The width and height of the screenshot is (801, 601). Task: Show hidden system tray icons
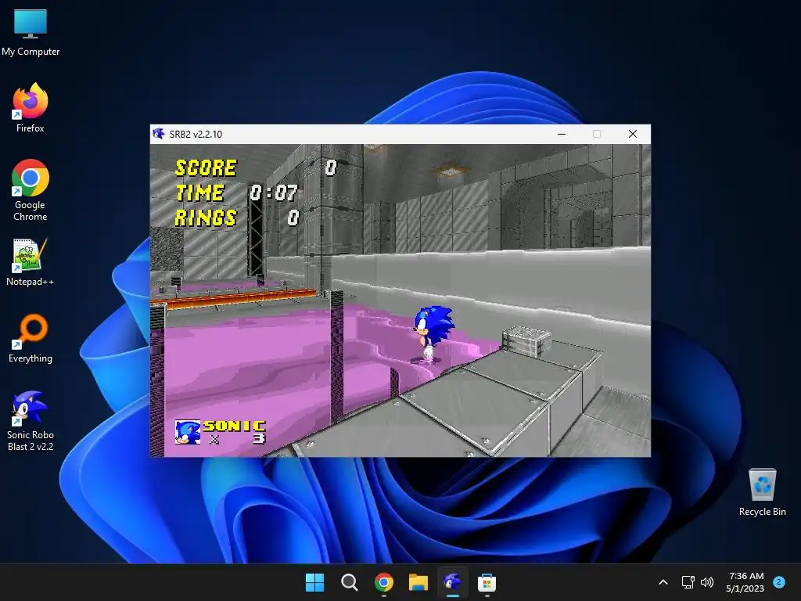click(x=663, y=582)
